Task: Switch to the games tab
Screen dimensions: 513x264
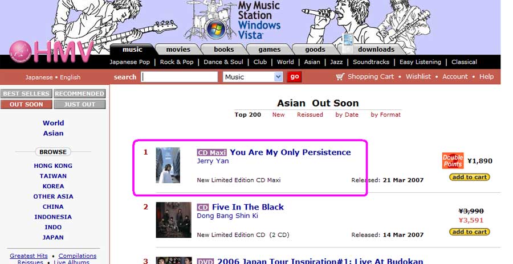Action: [x=269, y=49]
